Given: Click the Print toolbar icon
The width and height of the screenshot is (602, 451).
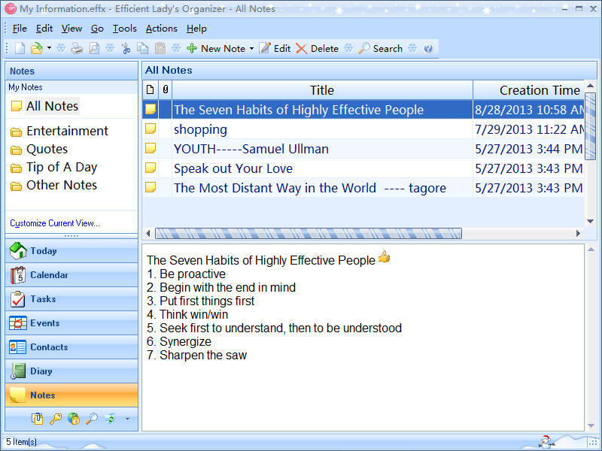Looking at the screenshot, I should tap(78, 48).
